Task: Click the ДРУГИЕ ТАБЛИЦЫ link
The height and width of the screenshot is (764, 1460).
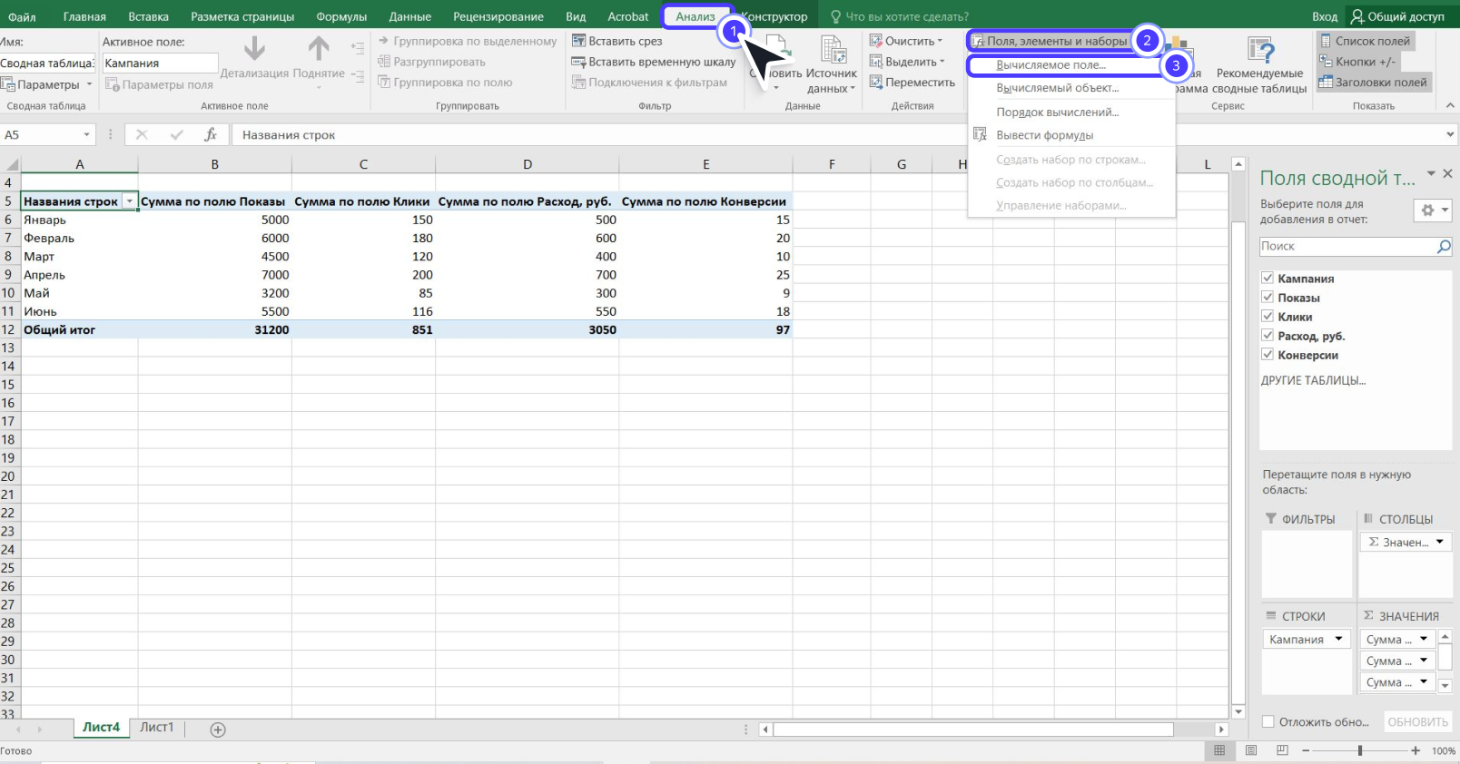Action: point(1313,380)
